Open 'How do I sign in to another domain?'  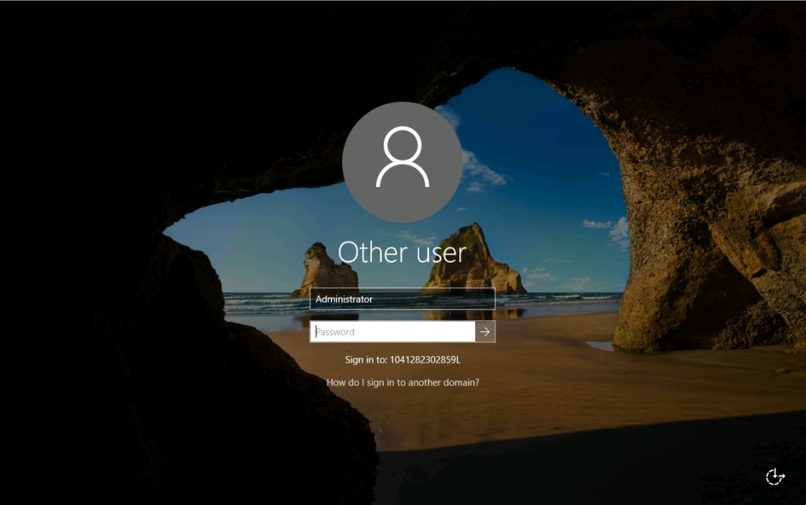coord(403,382)
